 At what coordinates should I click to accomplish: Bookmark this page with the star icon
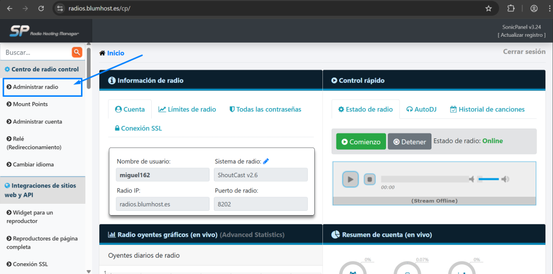489,9
